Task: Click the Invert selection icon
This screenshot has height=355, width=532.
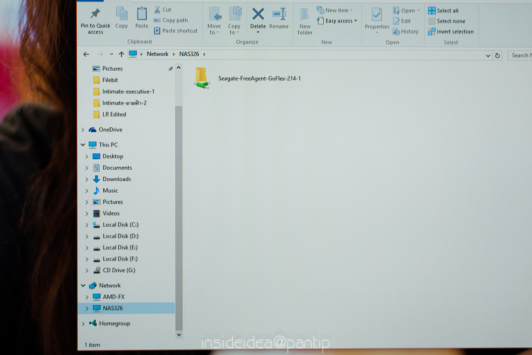Action: (x=431, y=31)
